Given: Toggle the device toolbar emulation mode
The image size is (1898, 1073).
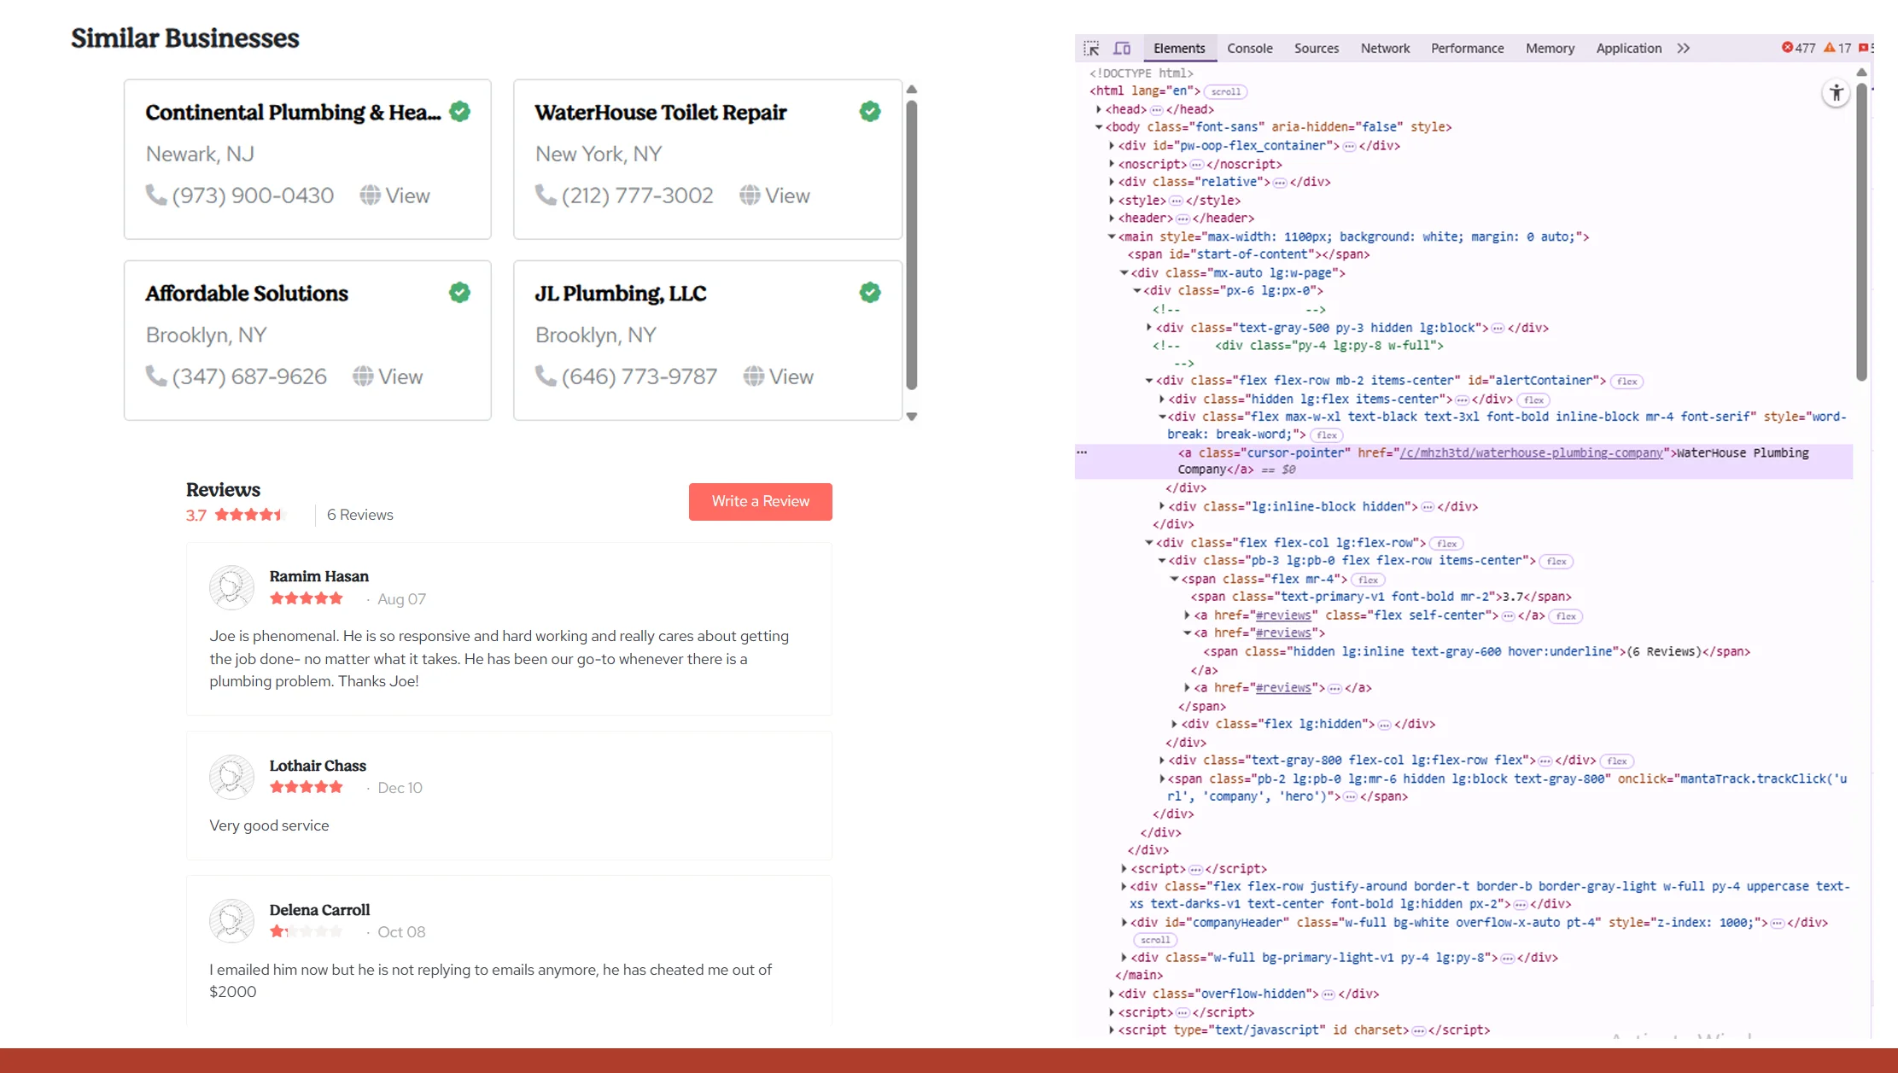Looking at the screenshot, I should 1123,48.
